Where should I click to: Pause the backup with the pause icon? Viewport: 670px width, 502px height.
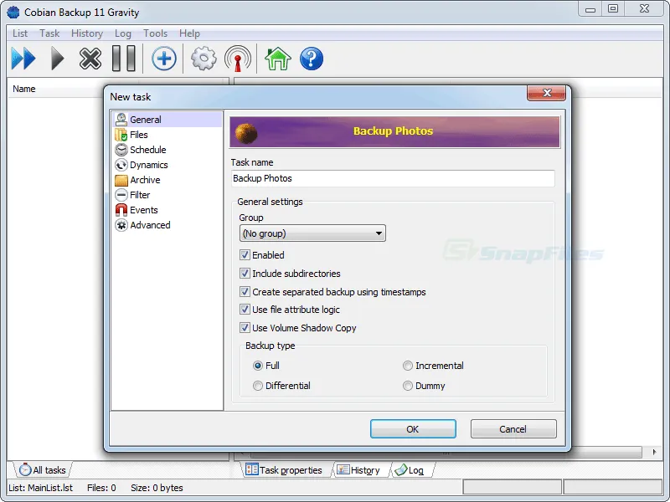[123, 59]
